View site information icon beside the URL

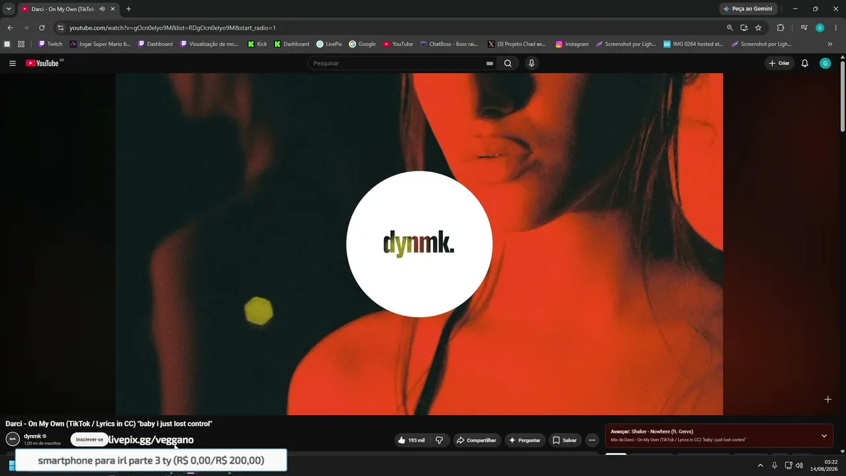[61, 28]
